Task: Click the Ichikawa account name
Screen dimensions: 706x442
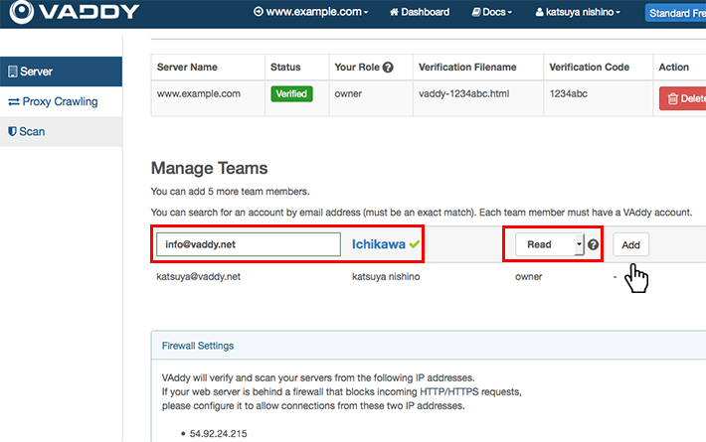Action: point(378,244)
